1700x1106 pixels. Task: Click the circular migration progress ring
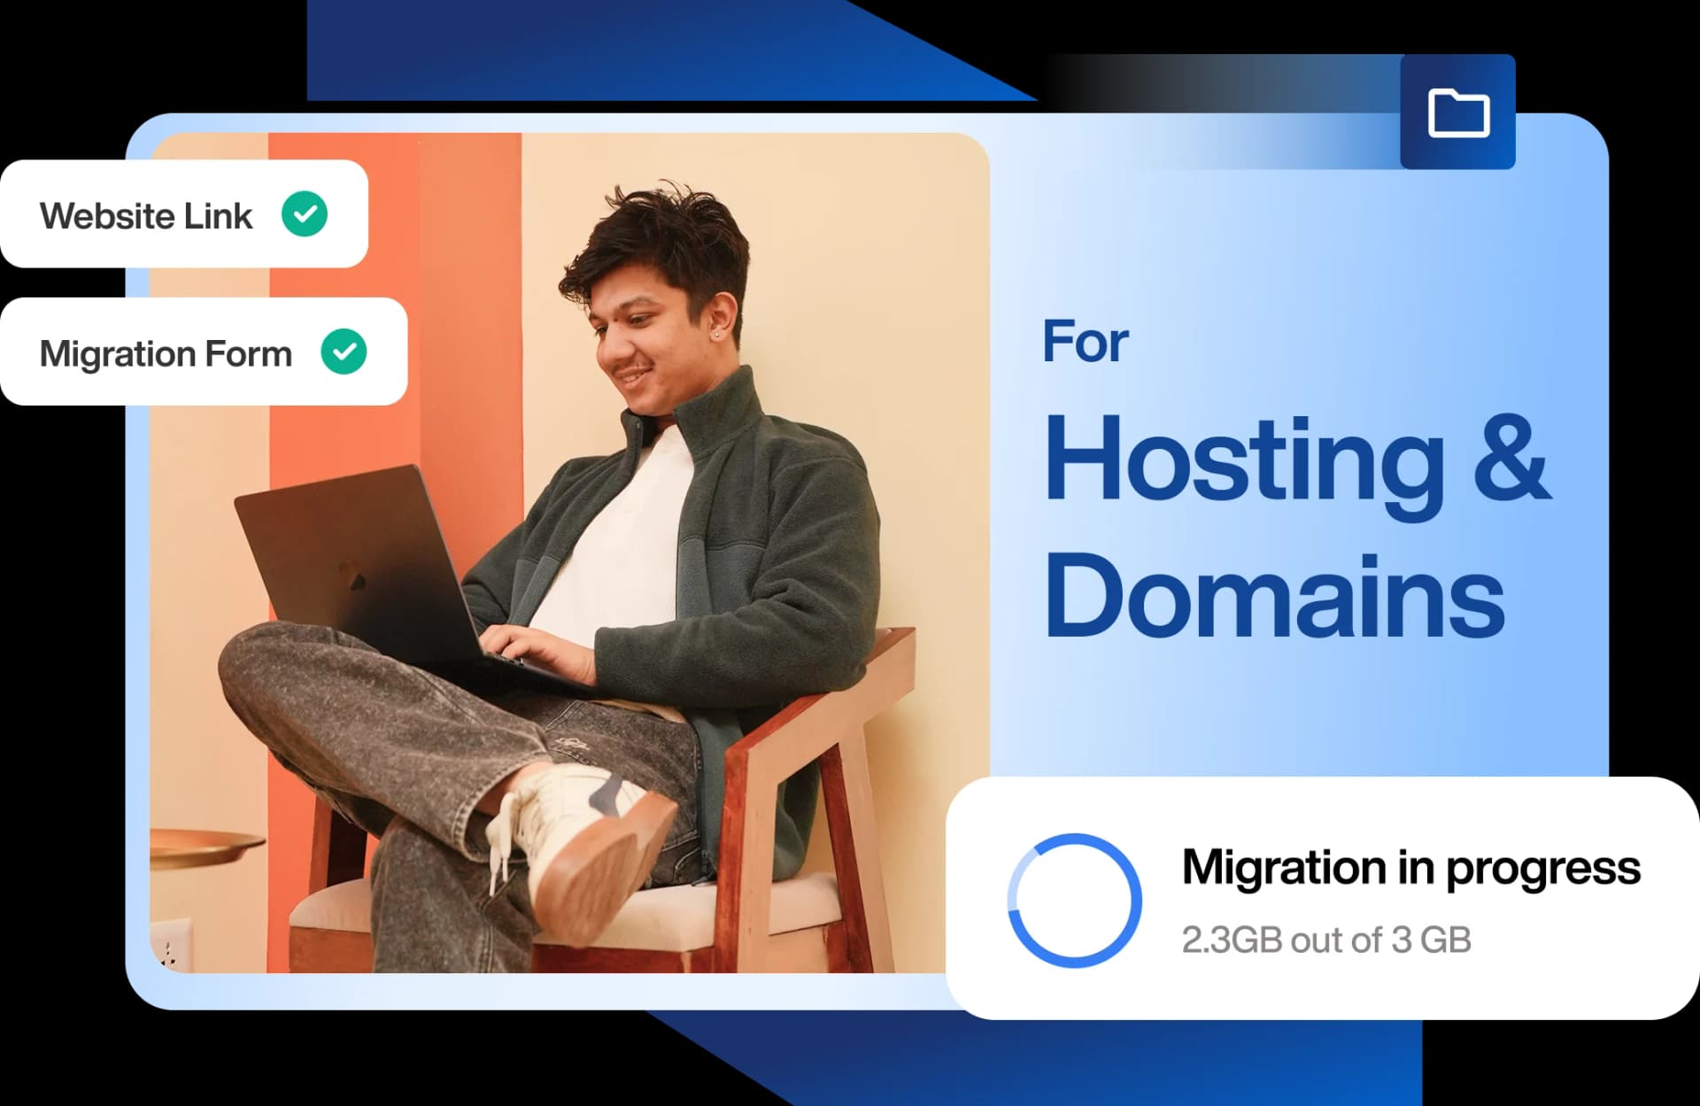pyautogui.click(x=1074, y=900)
